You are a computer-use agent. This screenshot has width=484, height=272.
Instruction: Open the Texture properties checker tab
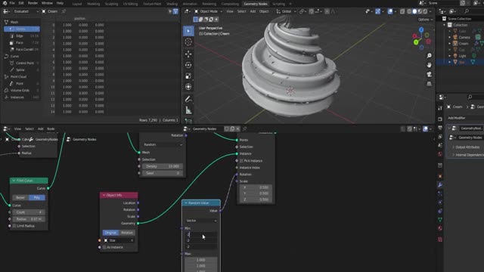click(440, 240)
